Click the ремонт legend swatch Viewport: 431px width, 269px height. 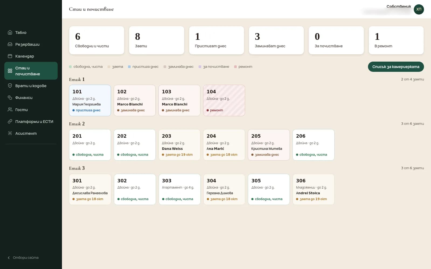coord(235,67)
